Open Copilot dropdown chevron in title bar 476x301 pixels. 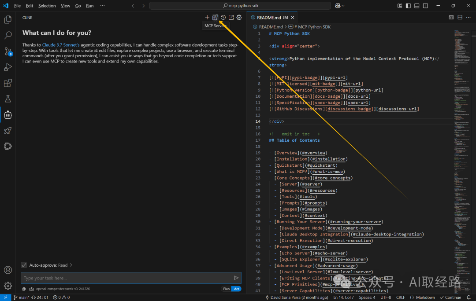point(343,6)
